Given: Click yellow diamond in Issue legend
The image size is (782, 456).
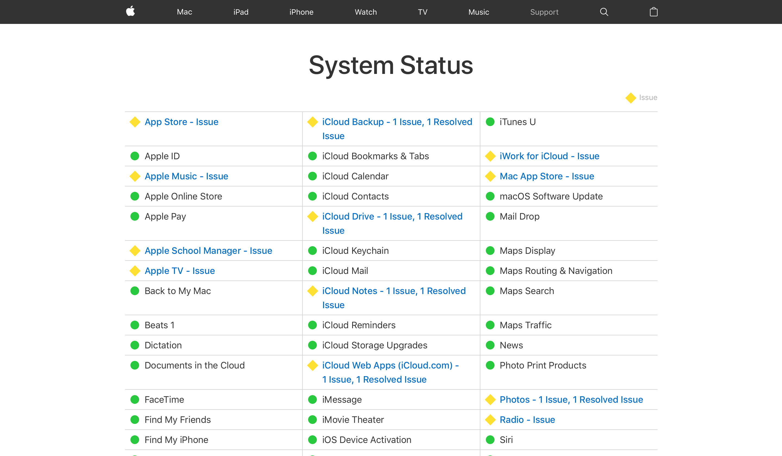Looking at the screenshot, I should [631, 98].
